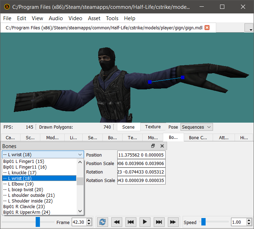Open the Tools menu
254x229 pixels.
(x=112, y=18)
